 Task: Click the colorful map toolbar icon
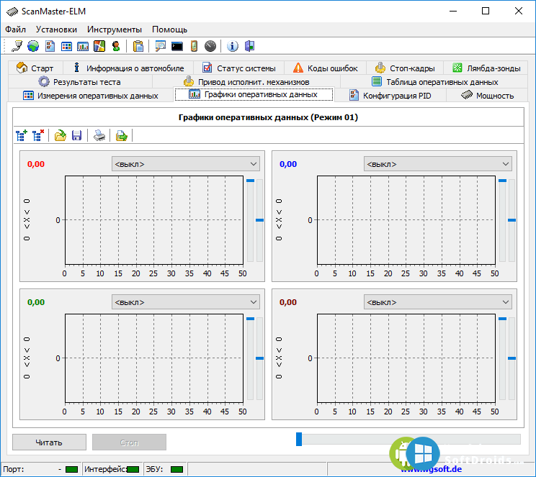pyautogui.click(x=99, y=46)
